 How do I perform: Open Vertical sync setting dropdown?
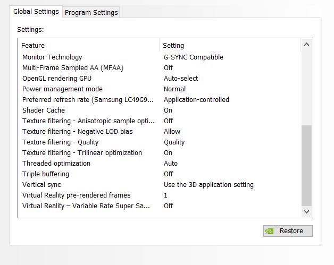(x=208, y=185)
